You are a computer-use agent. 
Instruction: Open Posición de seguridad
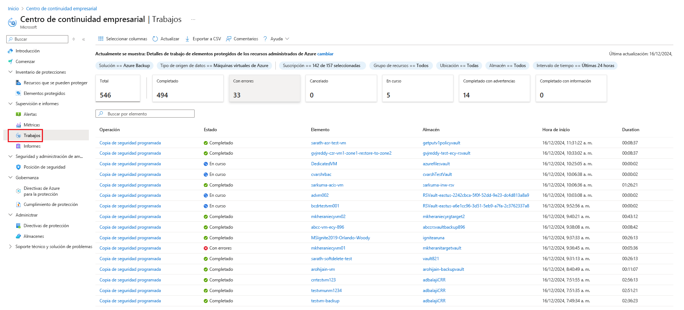(44, 167)
